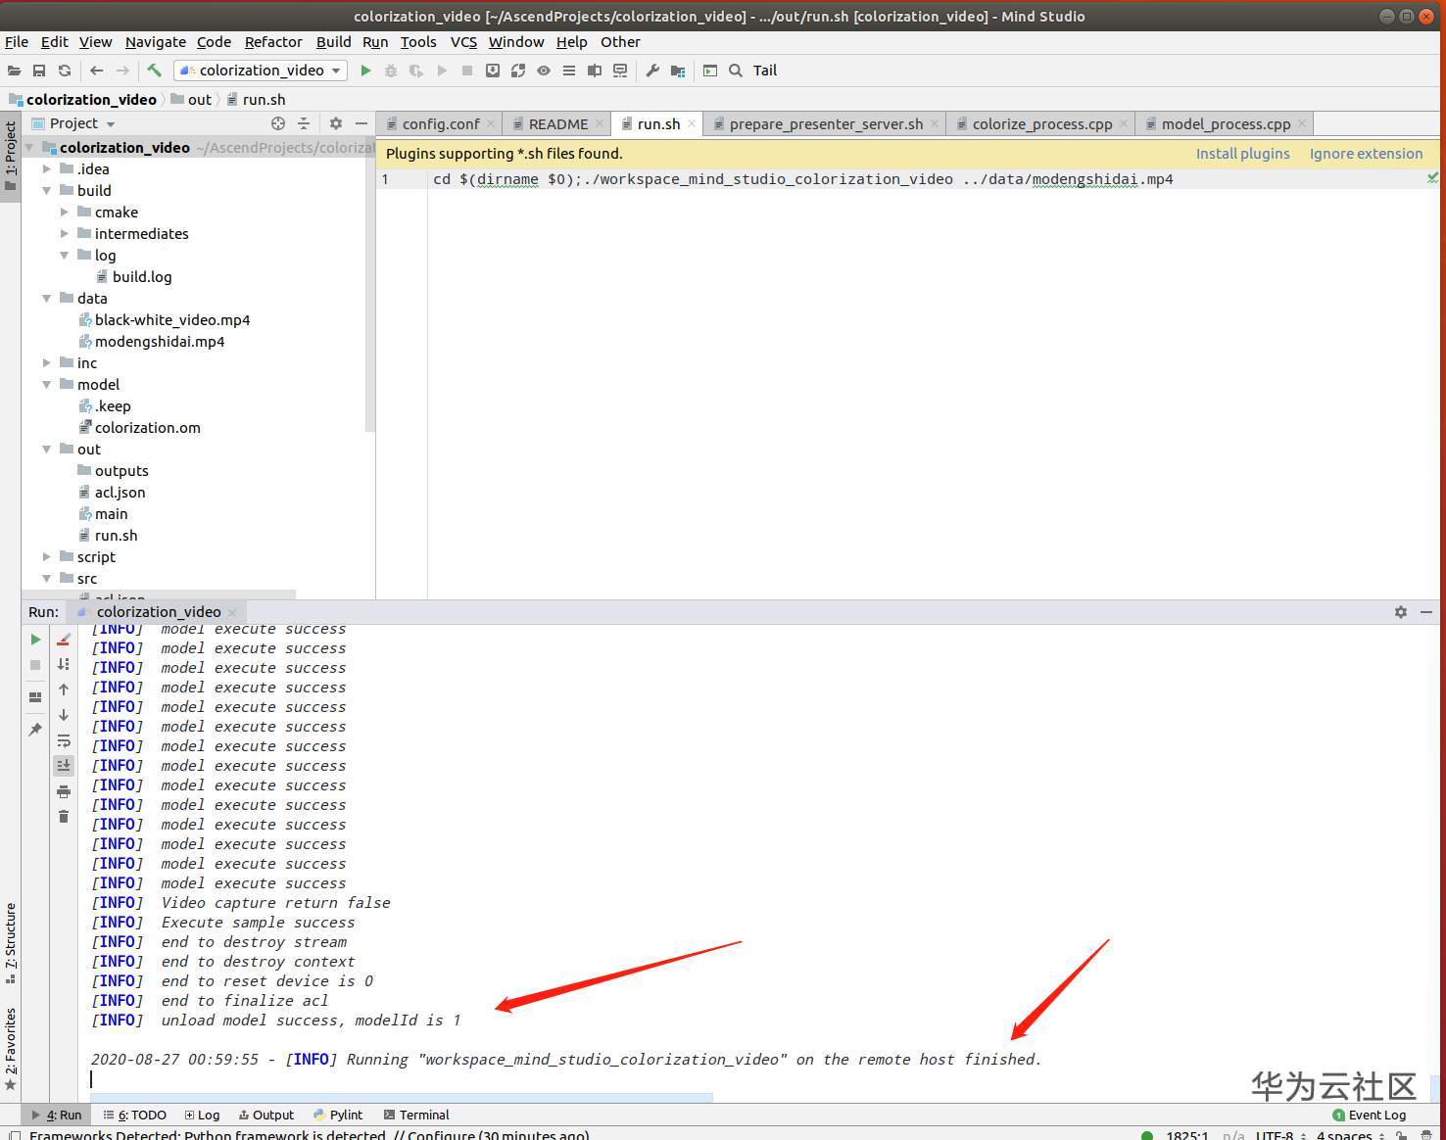This screenshot has width=1446, height=1140.
Task: Open the Terminal tool window
Action: [416, 1115]
